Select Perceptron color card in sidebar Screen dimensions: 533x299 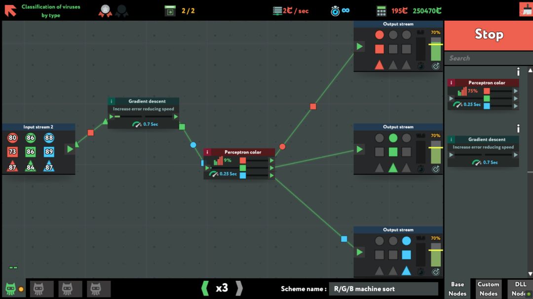[483, 95]
